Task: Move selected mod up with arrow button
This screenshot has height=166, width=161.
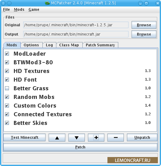Action: [57, 138]
